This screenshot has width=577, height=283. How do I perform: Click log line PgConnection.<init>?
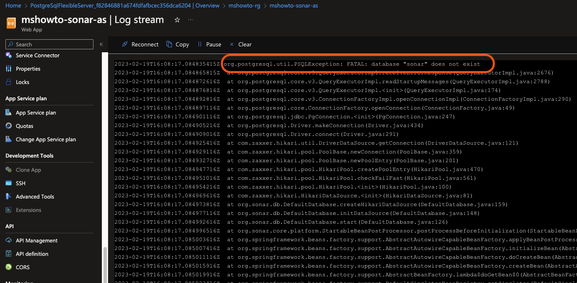click(x=285, y=117)
